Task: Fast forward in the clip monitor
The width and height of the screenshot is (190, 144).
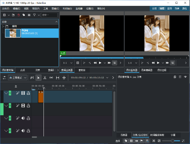Action: point(109,63)
